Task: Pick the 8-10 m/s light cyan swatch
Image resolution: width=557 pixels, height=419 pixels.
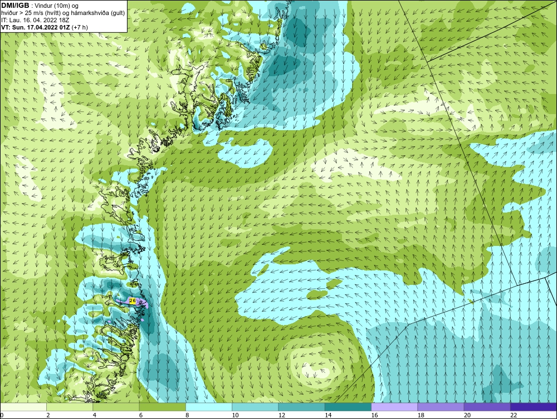Action: coord(209,407)
